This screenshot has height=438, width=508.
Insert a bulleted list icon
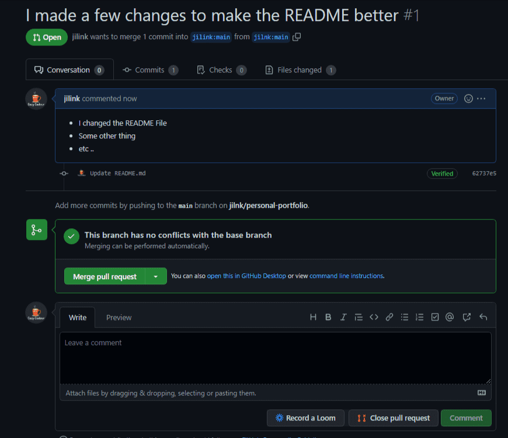[404, 317]
